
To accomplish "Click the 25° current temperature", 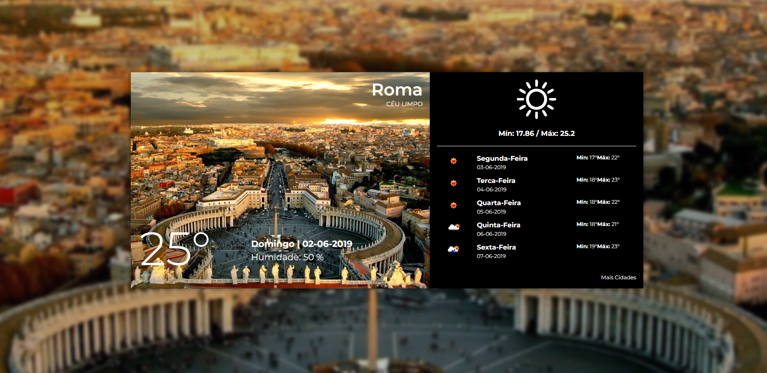I will 174,249.
